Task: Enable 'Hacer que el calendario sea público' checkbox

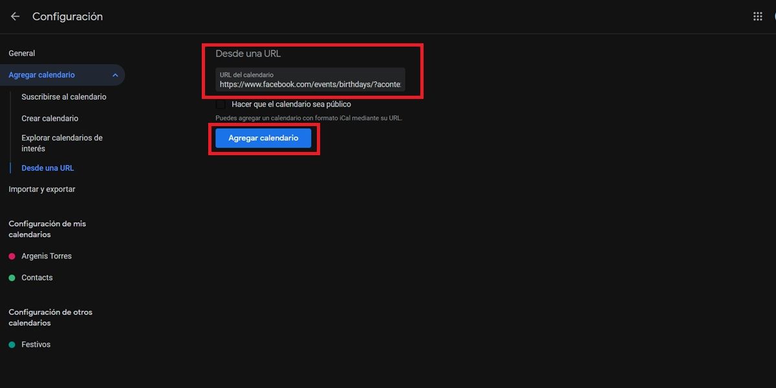Action: (x=221, y=104)
